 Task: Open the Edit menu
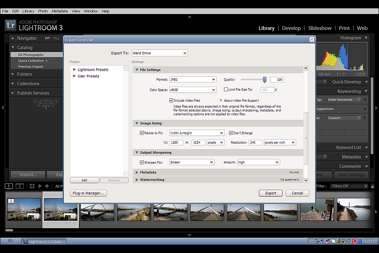16,11
